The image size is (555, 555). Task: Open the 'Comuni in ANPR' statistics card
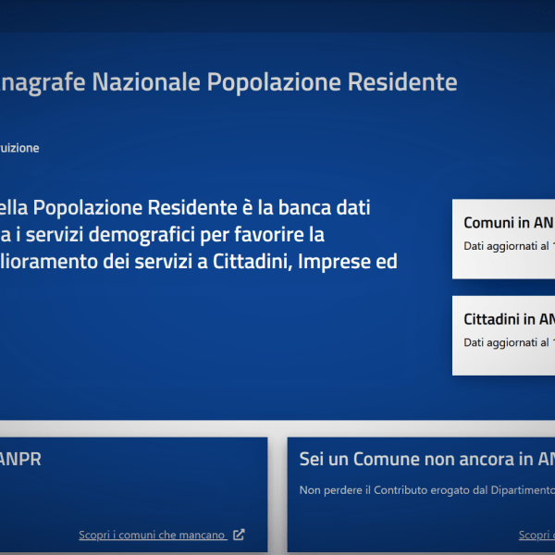click(x=504, y=239)
